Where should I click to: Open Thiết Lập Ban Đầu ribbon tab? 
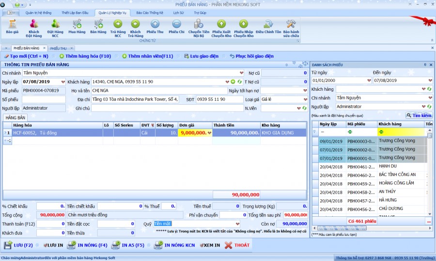(x=75, y=13)
